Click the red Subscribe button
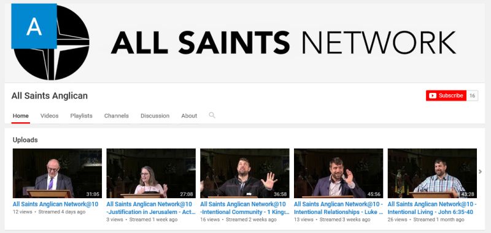Viewport: 491px width, 233px height. 446,95
